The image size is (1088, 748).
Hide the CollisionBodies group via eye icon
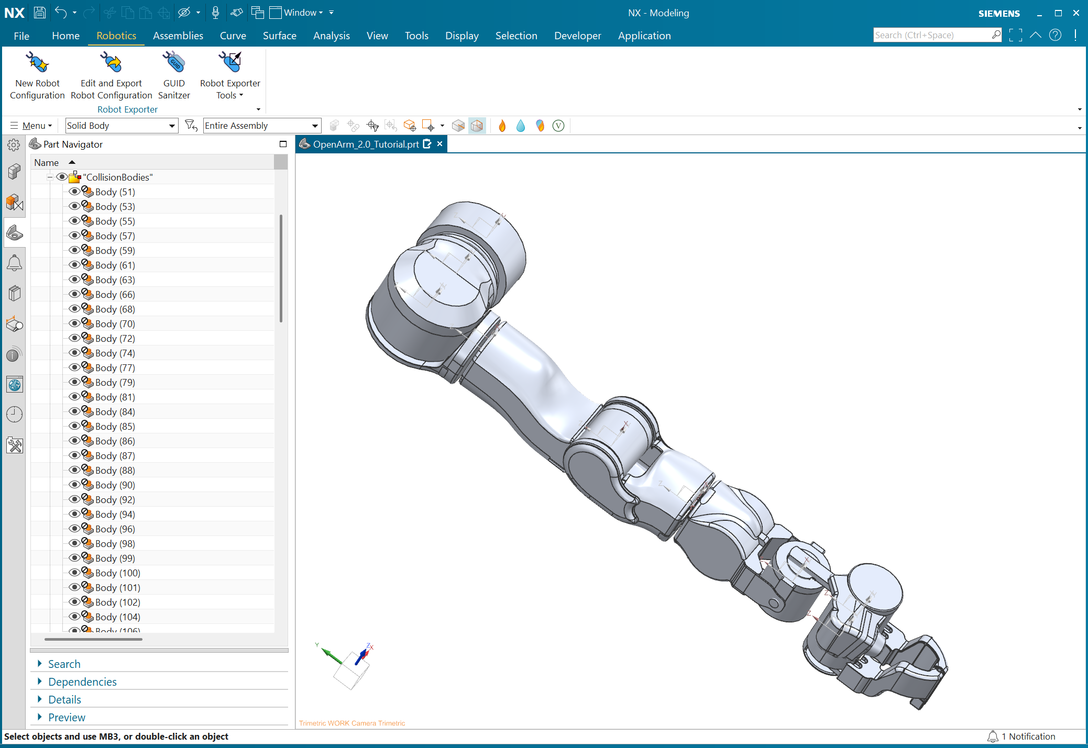(x=62, y=177)
